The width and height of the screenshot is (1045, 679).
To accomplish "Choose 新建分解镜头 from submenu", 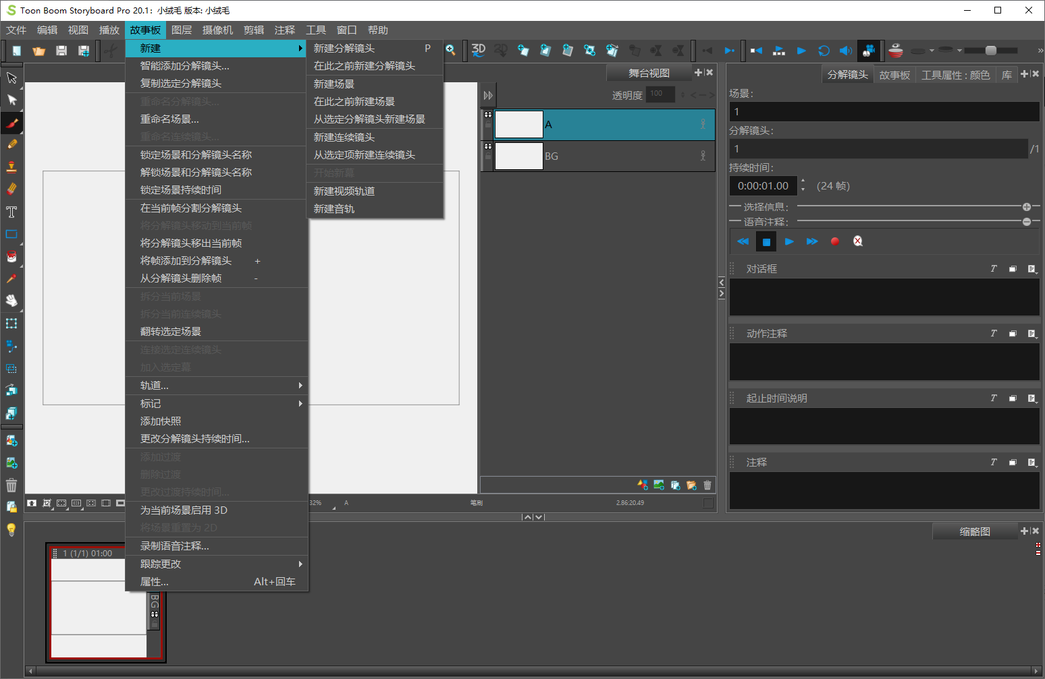I will (x=375, y=49).
